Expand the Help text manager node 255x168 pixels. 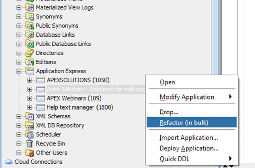[30, 107]
